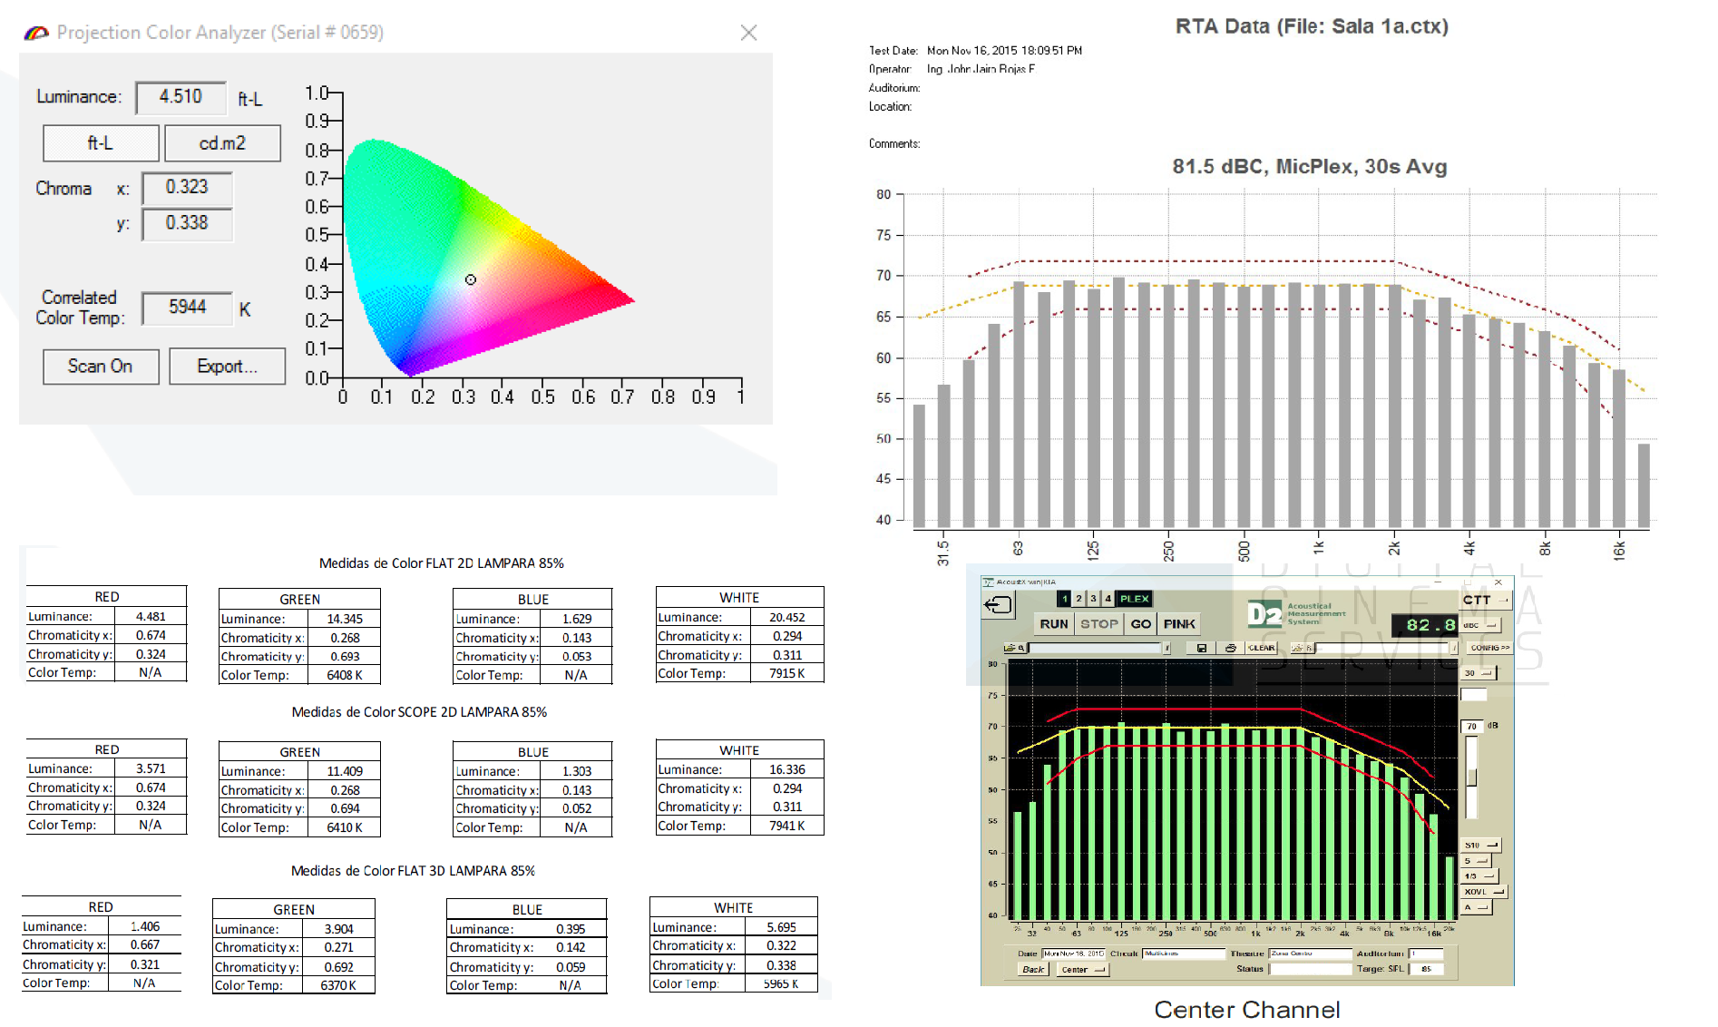Click the 82.8 level readout display
Screen dimensions: 1718x1027
(x=1425, y=624)
